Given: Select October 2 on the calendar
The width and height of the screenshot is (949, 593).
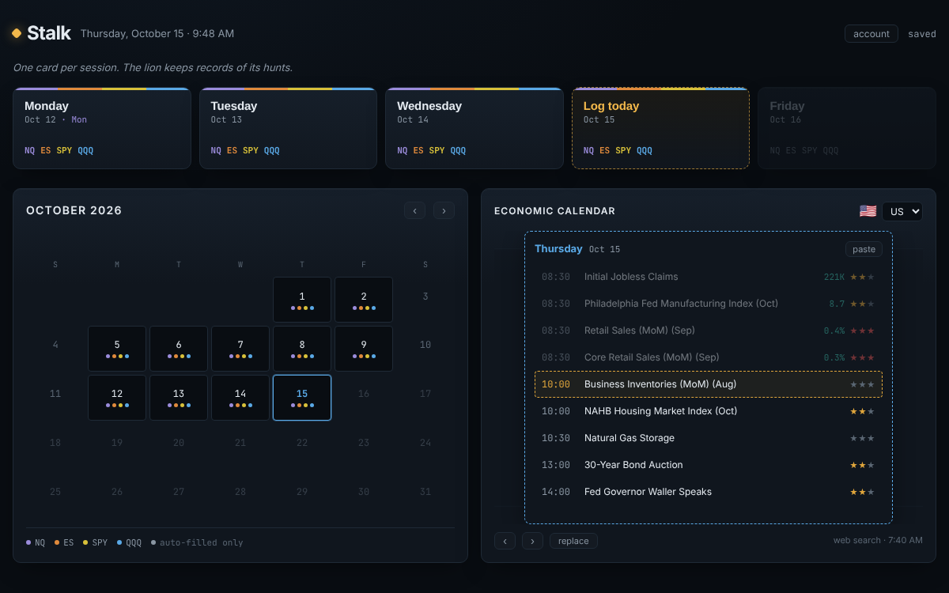Looking at the screenshot, I should click(364, 300).
